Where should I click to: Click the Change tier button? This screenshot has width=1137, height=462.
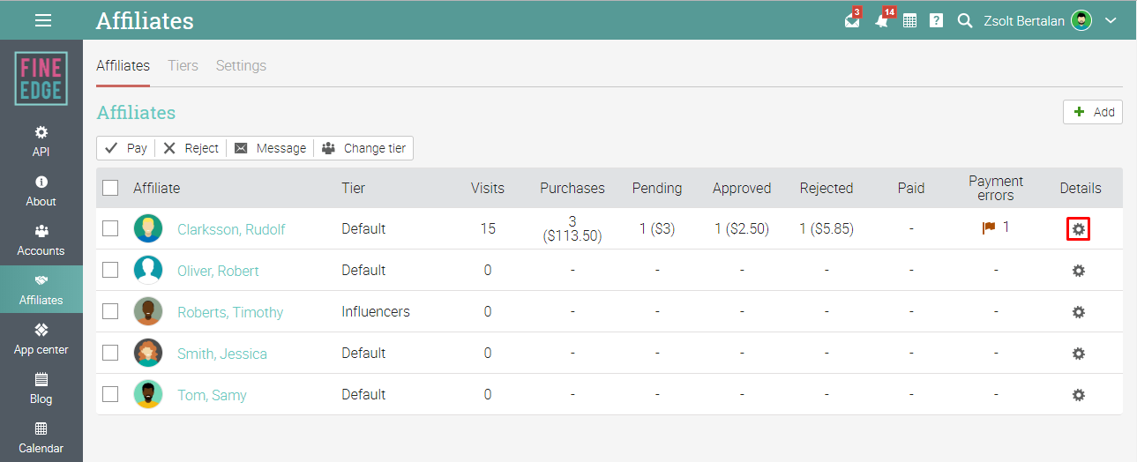coord(364,148)
